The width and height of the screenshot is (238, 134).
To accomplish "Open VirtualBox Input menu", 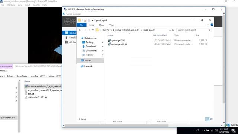I will click(27, 5).
